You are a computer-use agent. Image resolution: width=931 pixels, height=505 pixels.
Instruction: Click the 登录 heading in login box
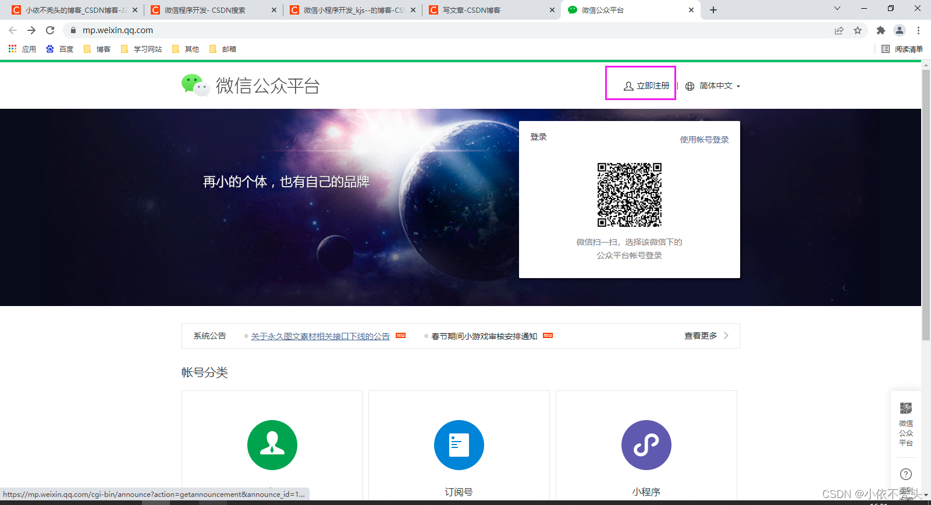[x=538, y=137]
